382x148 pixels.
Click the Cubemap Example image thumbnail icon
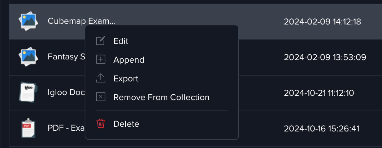click(x=28, y=21)
